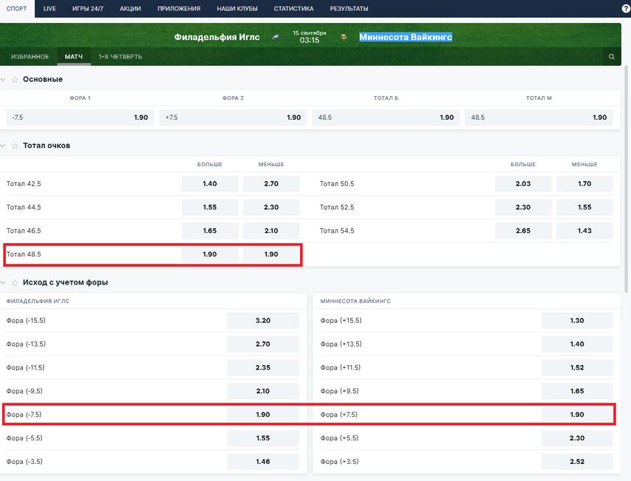Select Фора 2 +7.5 odds in Основные

[233, 117]
